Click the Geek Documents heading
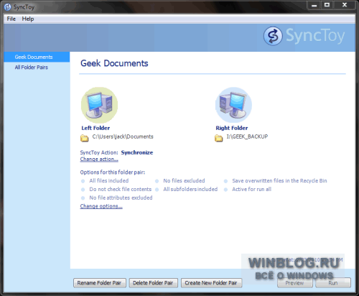Viewport: 359px width, 296px height. pyautogui.click(x=114, y=63)
